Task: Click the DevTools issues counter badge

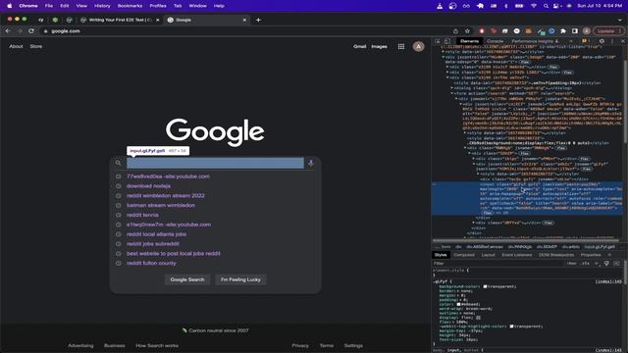Action: point(586,41)
